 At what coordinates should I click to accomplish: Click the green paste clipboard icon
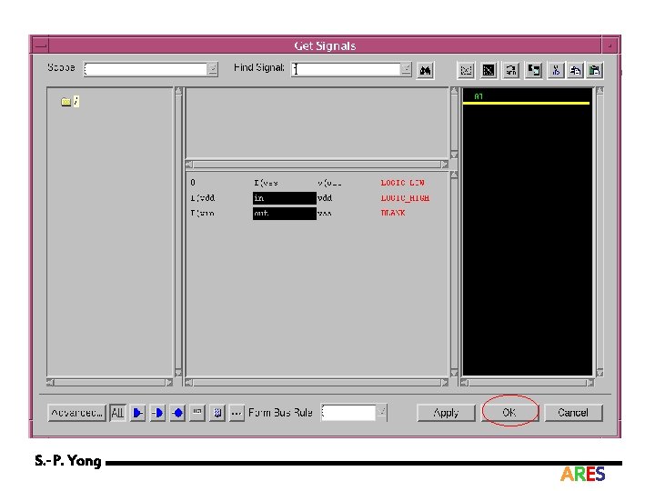click(x=594, y=70)
